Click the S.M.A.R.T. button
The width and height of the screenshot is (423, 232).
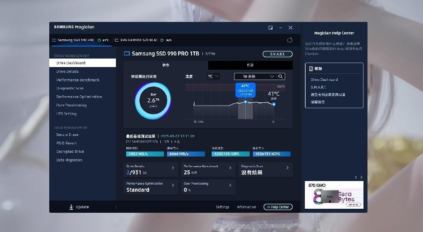tap(278, 54)
